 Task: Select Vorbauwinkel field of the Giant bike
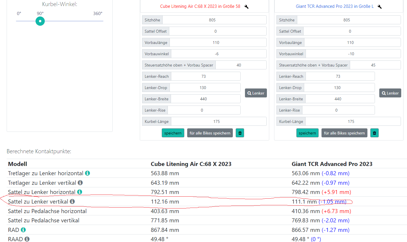click(352, 54)
